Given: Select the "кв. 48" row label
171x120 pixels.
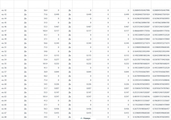Looking at the screenshot, I should point(4,35).
